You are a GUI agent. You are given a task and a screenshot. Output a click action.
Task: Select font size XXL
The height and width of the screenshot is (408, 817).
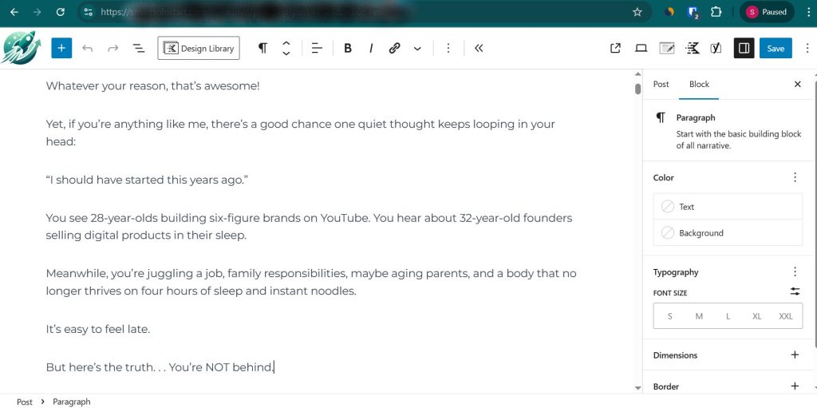coord(786,316)
